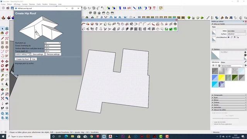The image size is (247, 139).
Task: Select the Orbit tool
Action: (x=2, y=90)
